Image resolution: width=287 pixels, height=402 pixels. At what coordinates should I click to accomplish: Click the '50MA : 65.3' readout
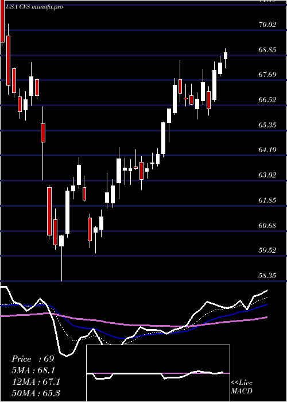36,393
